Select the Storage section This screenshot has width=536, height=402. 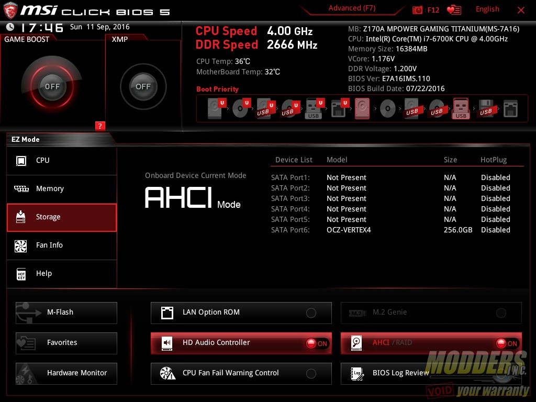62,217
